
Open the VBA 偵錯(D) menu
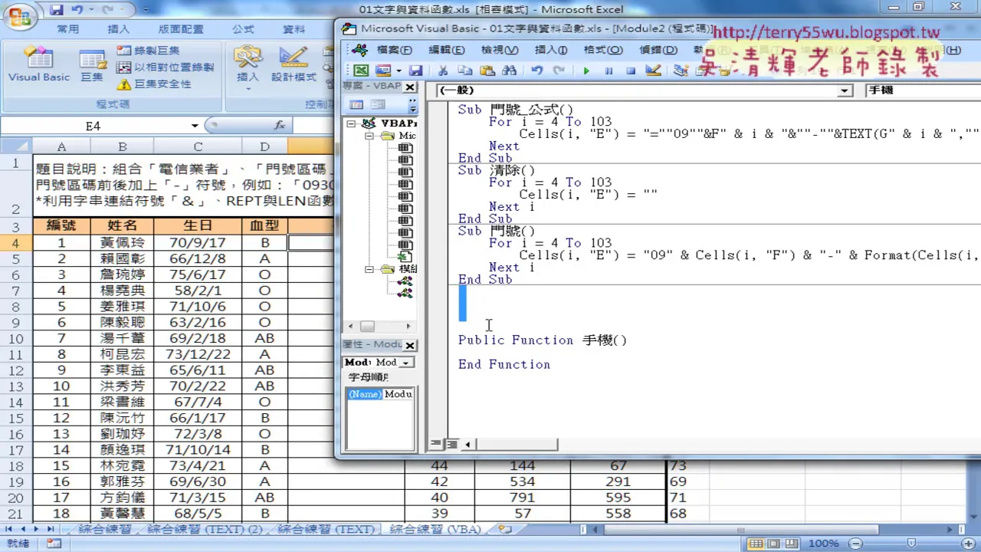(658, 50)
